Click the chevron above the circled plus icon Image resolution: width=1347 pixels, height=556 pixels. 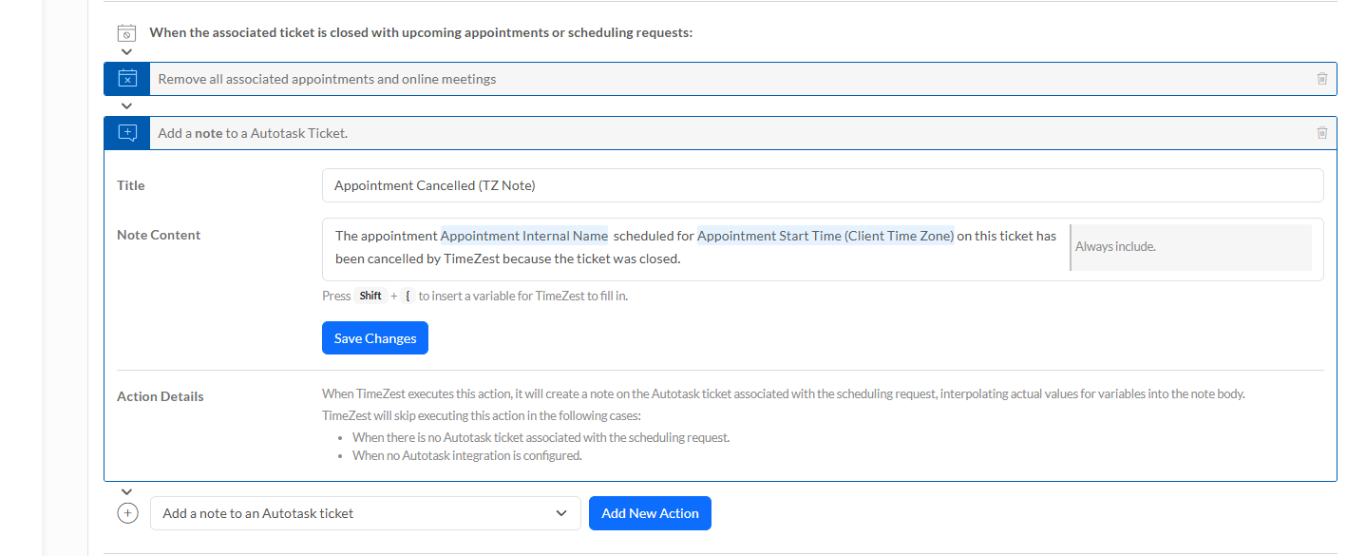pos(127,491)
